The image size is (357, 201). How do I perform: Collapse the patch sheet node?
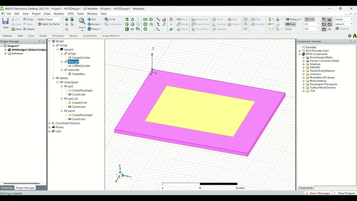click(x=62, y=111)
